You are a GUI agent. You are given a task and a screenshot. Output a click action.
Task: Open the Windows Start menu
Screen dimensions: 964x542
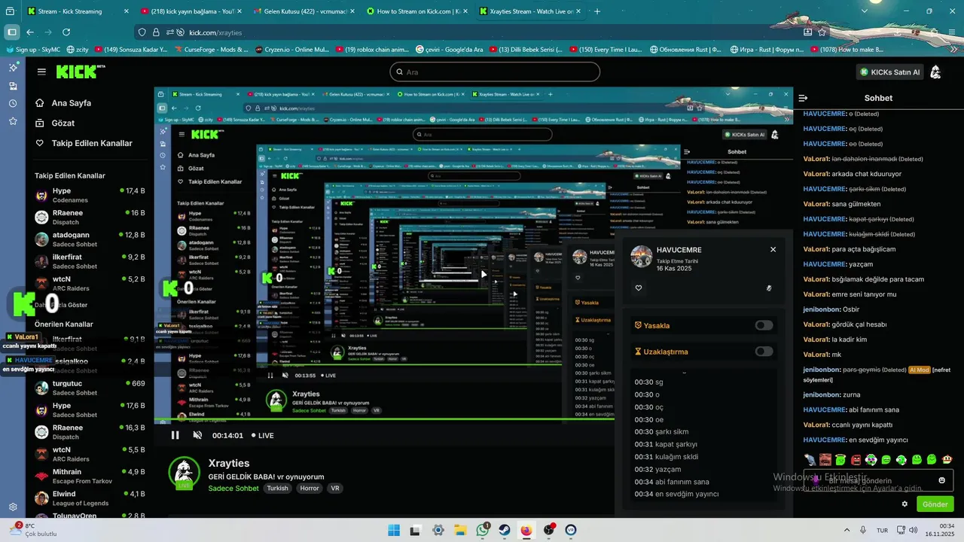394,530
